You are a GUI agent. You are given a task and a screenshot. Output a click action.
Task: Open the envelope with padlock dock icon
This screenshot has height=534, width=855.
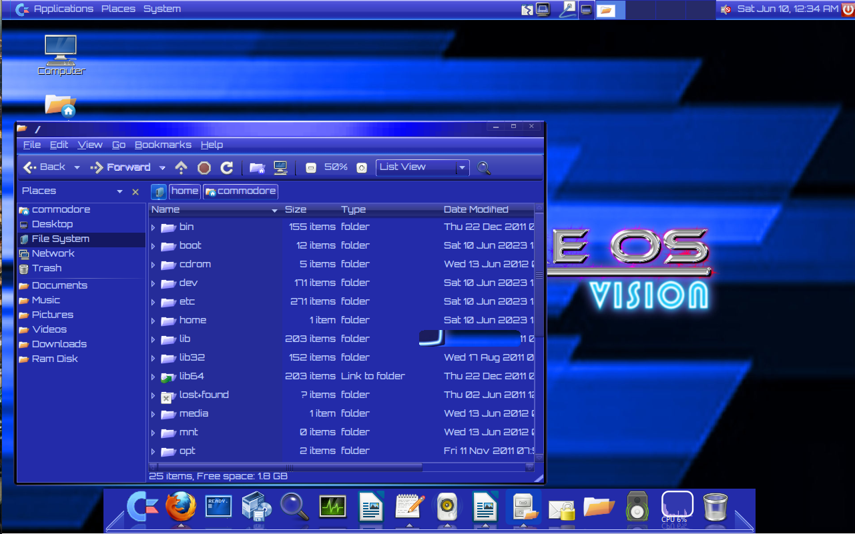coord(561,509)
